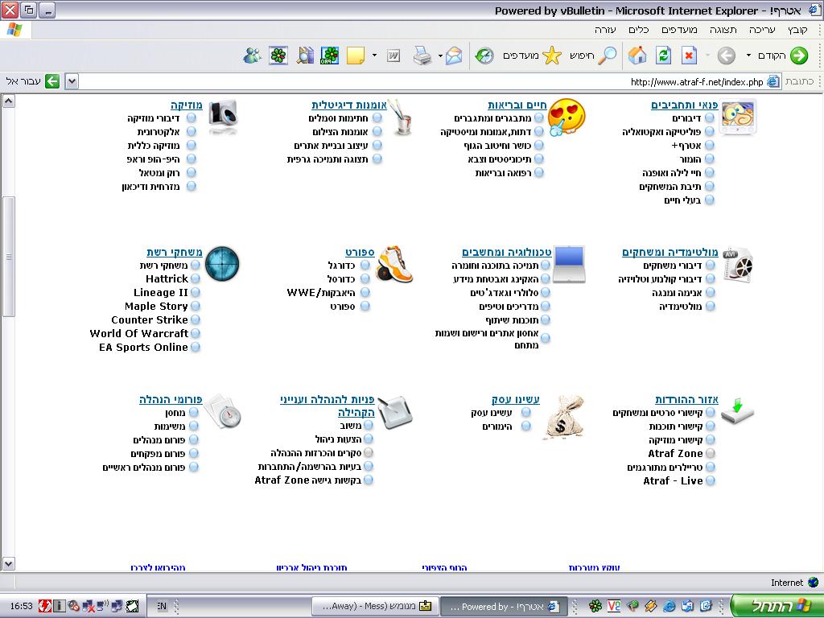Expand the dropdown arrow beside the sticky note icon
The height and width of the screenshot is (618, 824).
pyautogui.click(x=374, y=55)
